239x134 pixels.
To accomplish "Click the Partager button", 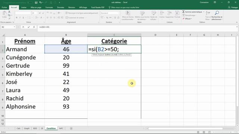I will [233, 7].
